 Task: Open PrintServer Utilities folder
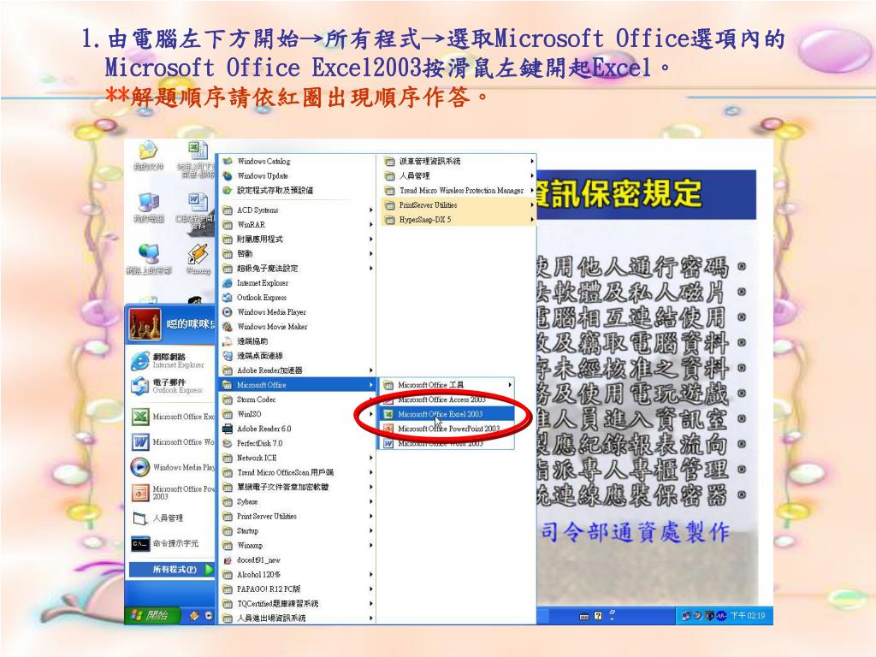(x=459, y=205)
